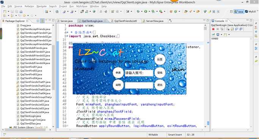Open Display Selected Console dropdown arrow
259x139 pixels.
(221, 34)
